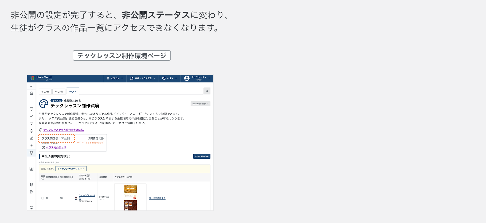Open the trending-line chart icon in sidebar
Image resolution: width=486 pixels, height=223 pixels.
coord(32,116)
